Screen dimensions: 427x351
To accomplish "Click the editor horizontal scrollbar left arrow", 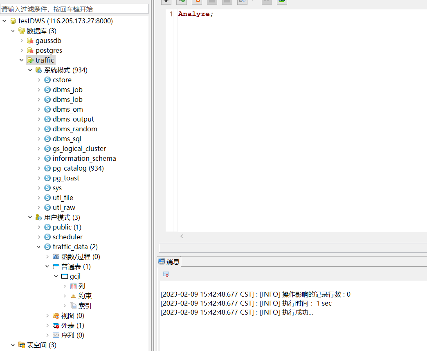I will click(182, 236).
